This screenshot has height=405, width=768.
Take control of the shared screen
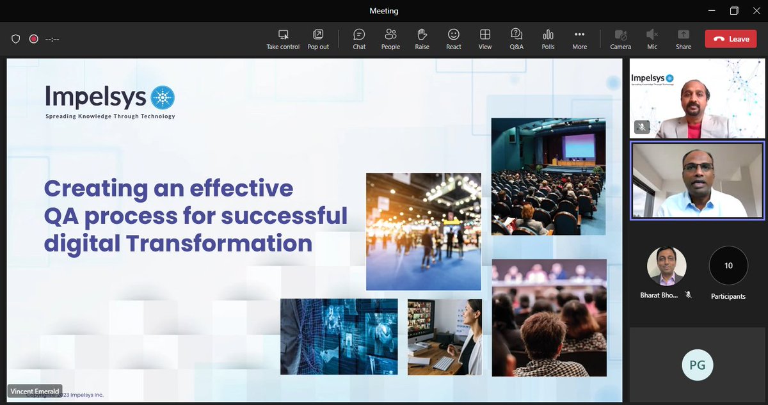coord(283,38)
